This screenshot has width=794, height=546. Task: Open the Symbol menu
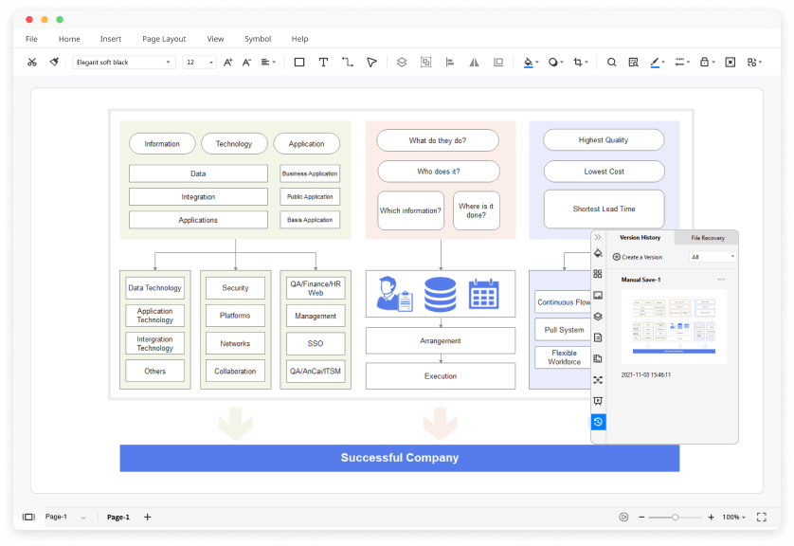[258, 39]
